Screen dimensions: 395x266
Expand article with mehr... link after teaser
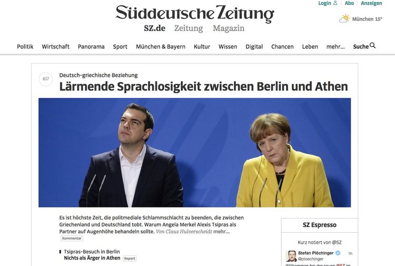click(221, 231)
